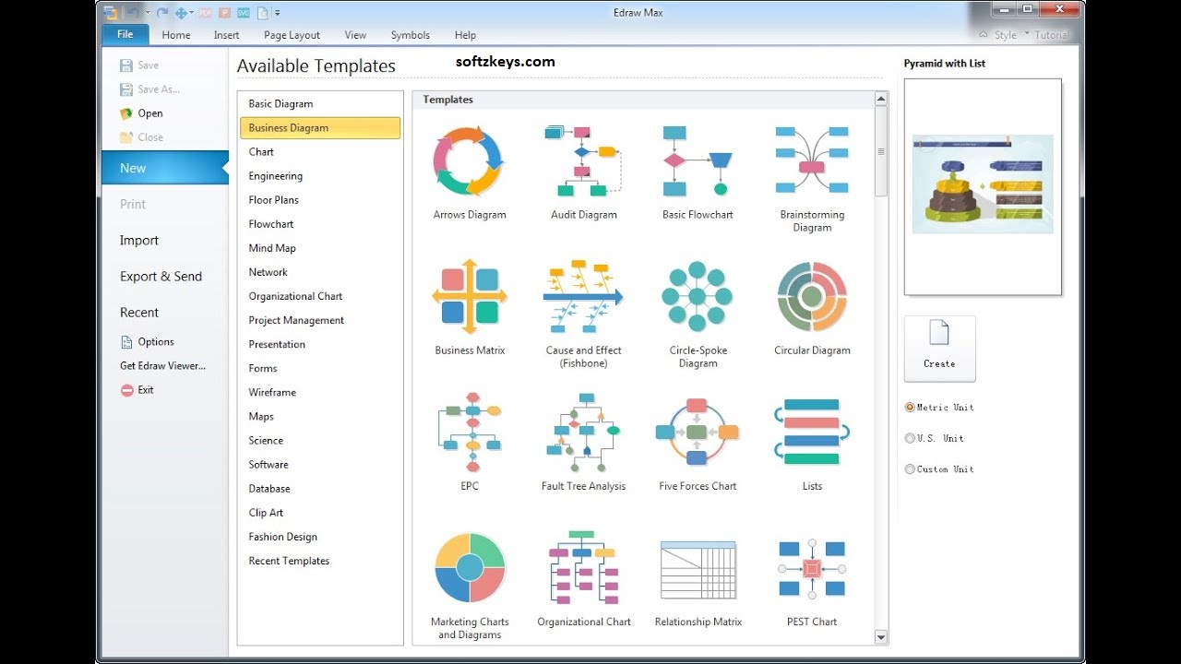Click Exit in the File menu
Image resolution: width=1181 pixels, height=664 pixels.
pos(137,389)
